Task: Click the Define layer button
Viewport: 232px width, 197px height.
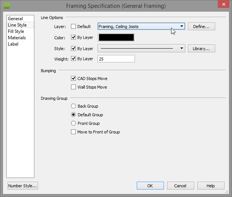Action: coord(201,27)
